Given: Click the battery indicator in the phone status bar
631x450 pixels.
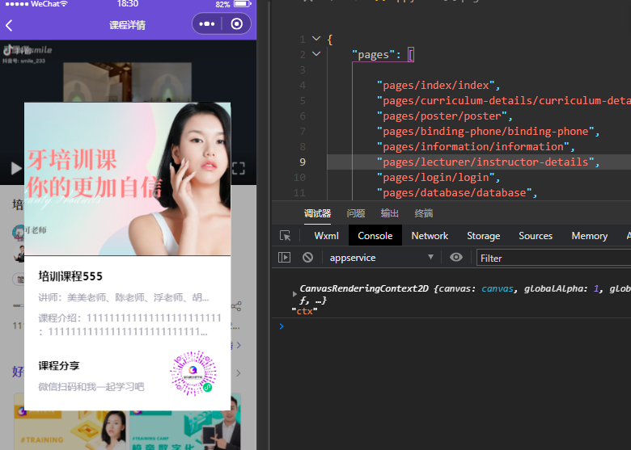Looking at the screenshot, I should [242, 4].
